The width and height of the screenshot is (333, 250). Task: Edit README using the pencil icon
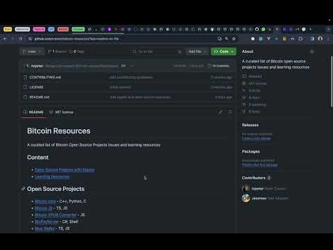tap(220, 112)
